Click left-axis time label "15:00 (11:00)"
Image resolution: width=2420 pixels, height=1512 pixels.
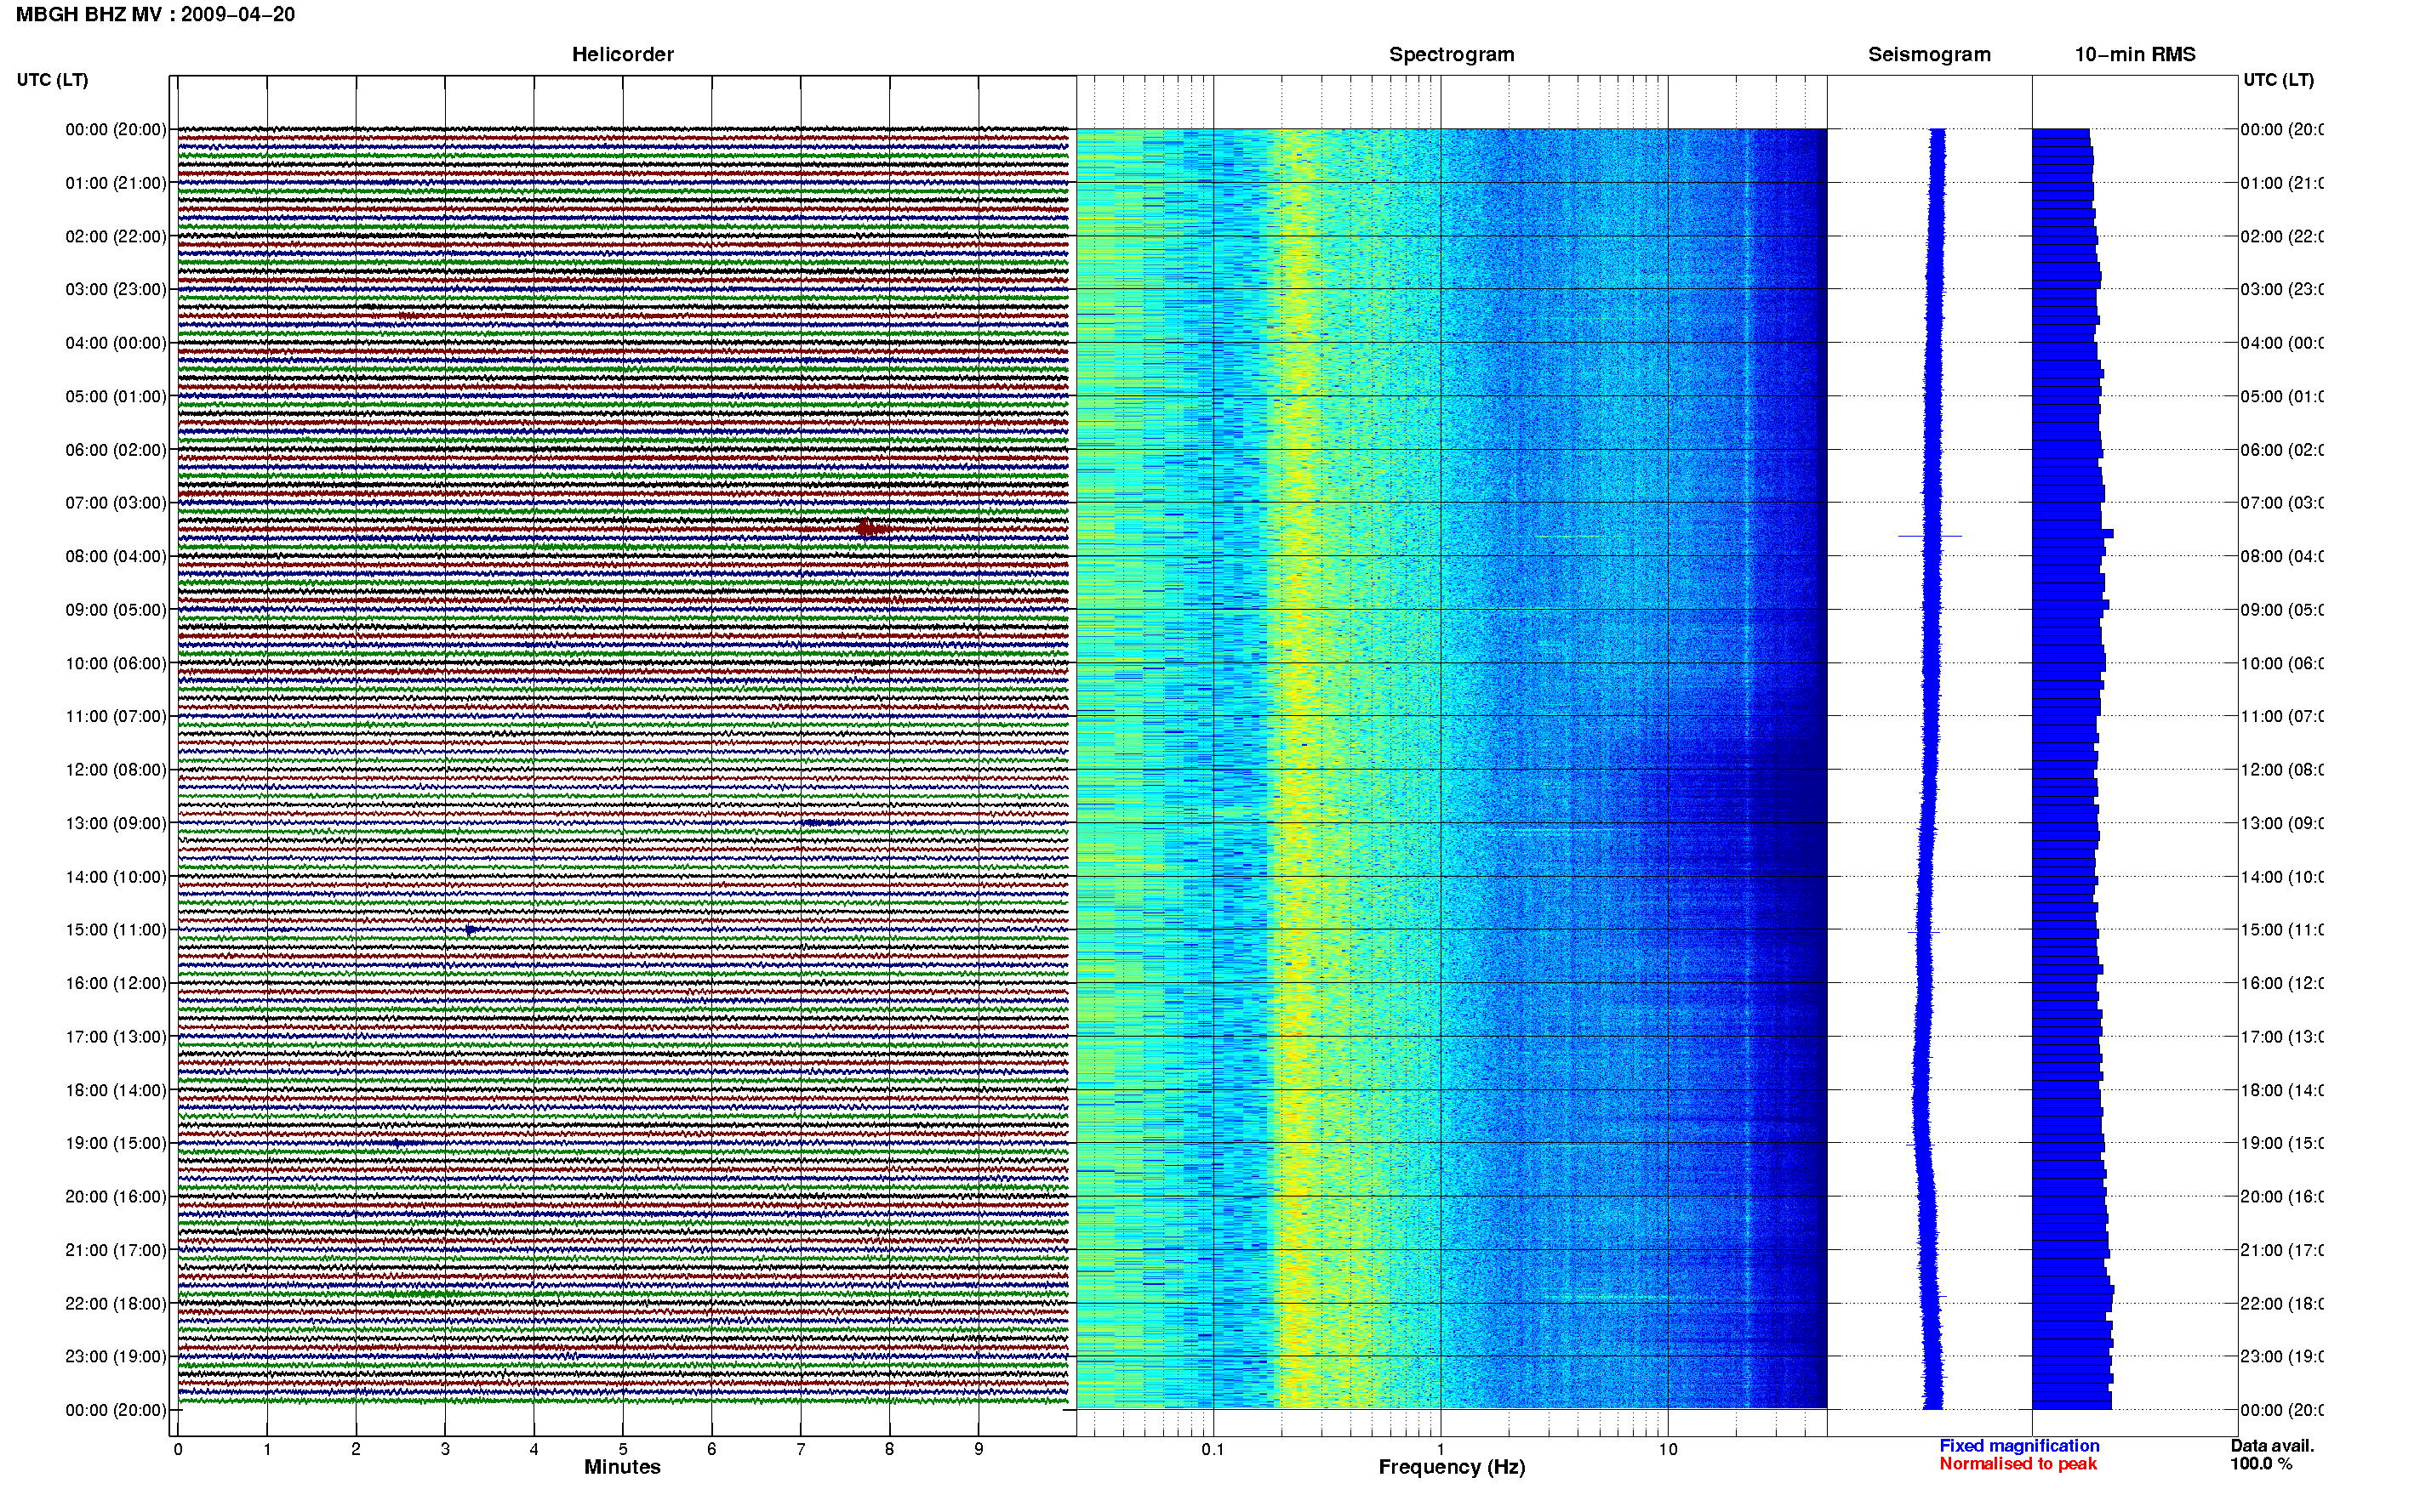[x=116, y=930]
